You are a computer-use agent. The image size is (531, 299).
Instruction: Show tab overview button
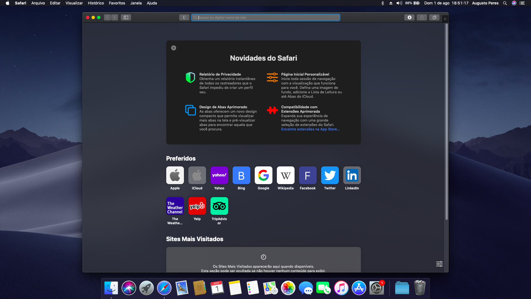tap(434, 17)
